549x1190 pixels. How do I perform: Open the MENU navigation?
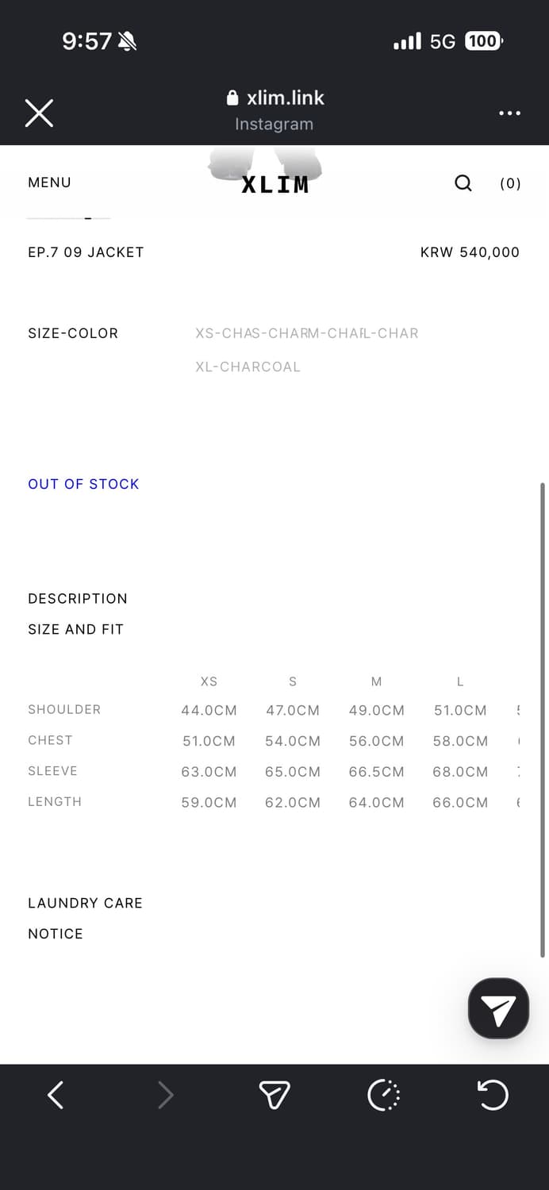(49, 182)
